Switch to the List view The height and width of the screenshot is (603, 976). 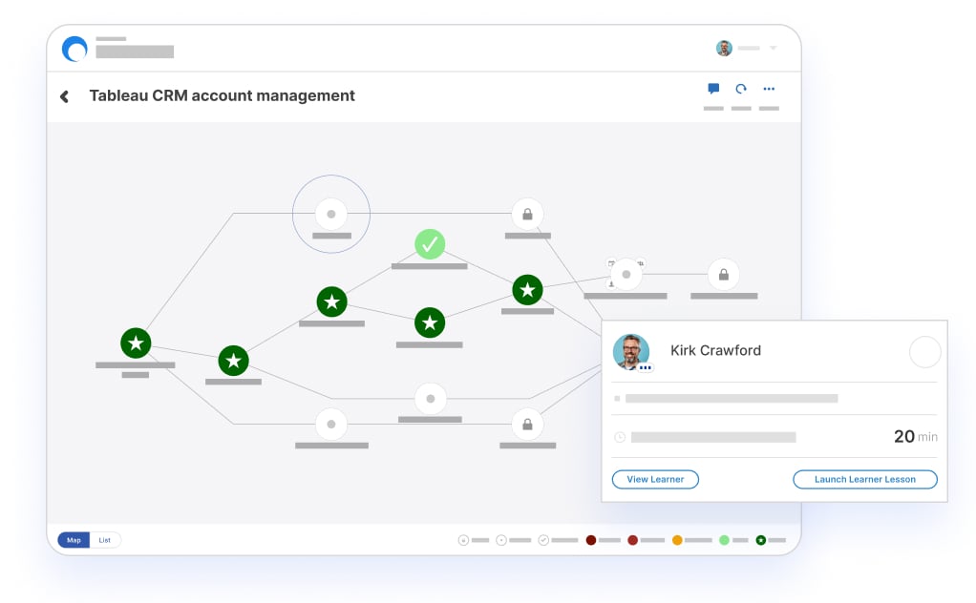point(105,540)
